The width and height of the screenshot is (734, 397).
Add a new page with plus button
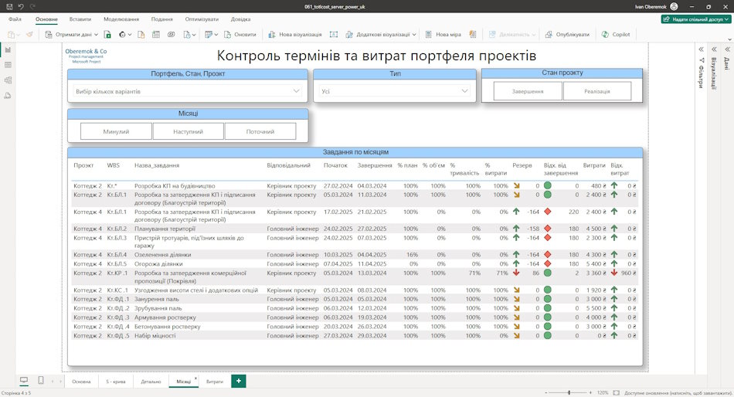pyautogui.click(x=239, y=381)
